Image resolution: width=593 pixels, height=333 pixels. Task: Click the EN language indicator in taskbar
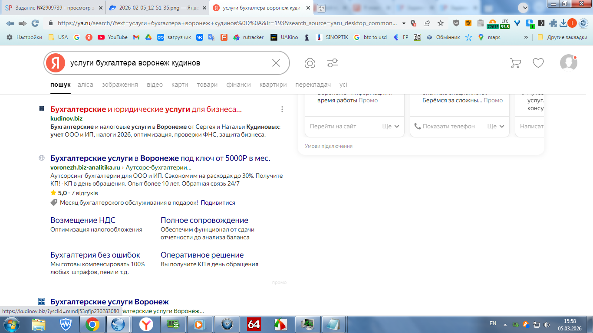click(493, 323)
